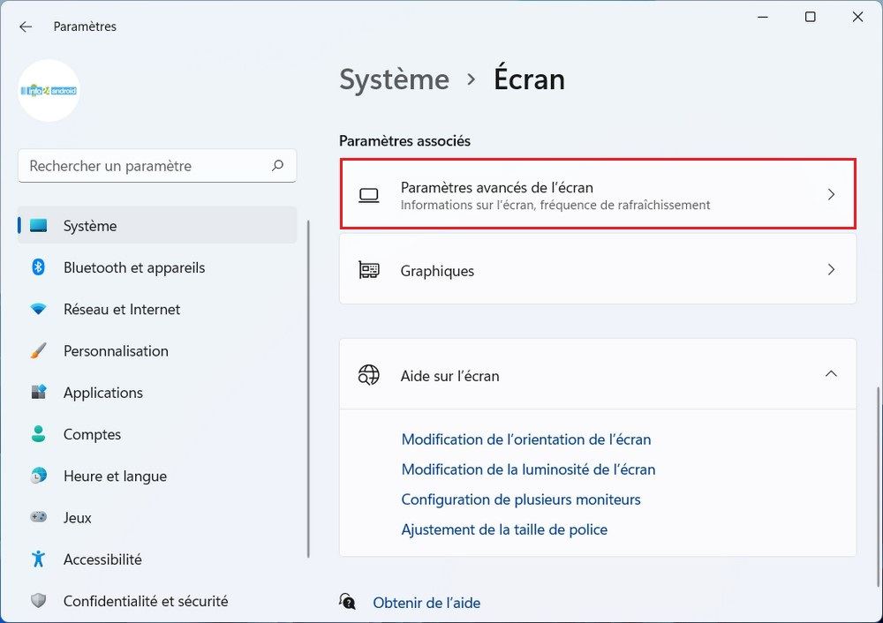Open the Obtenir de l'aide link

[x=426, y=603]
